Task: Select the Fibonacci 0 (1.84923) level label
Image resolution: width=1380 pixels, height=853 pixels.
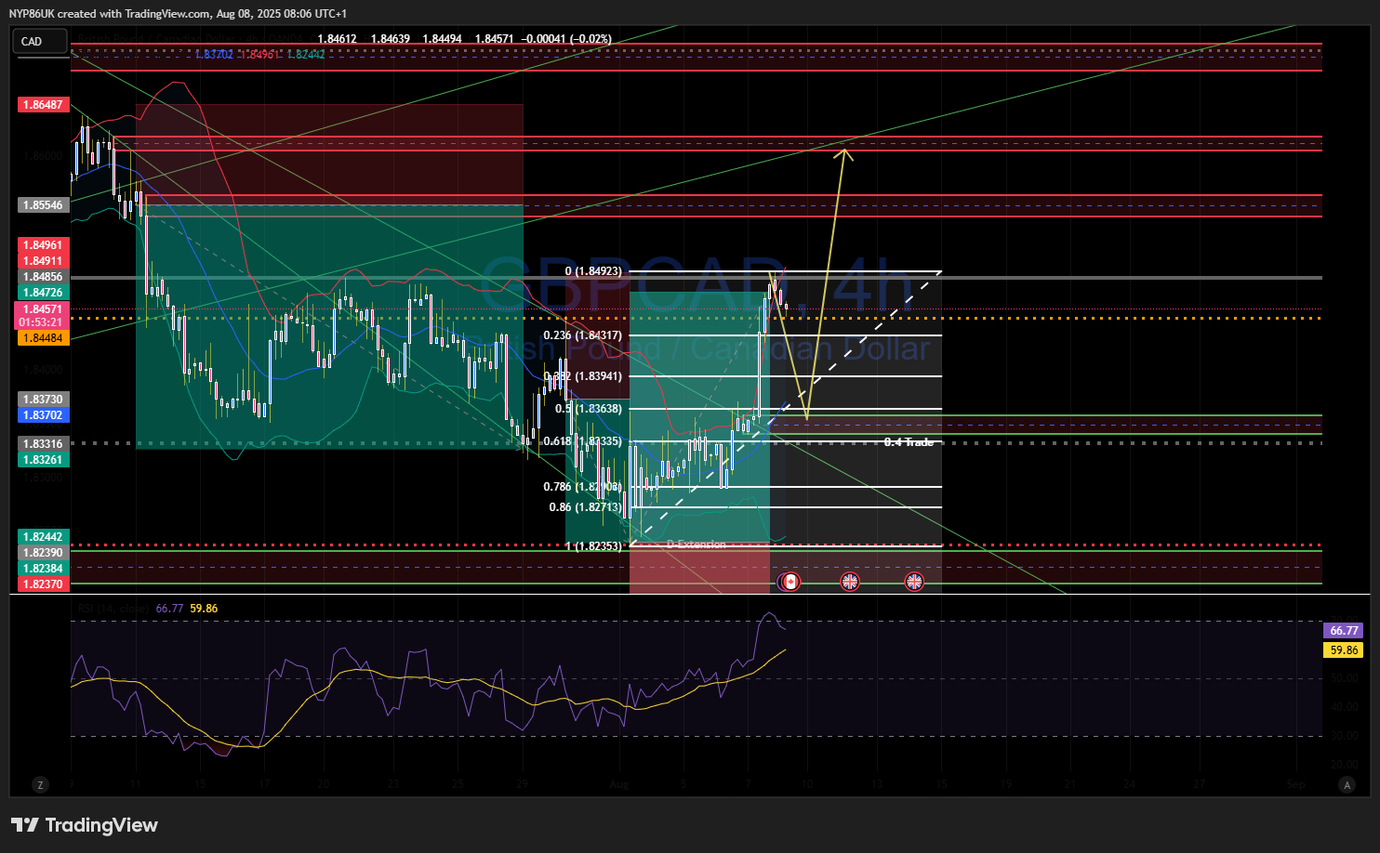Action: [x=593, y=271]
